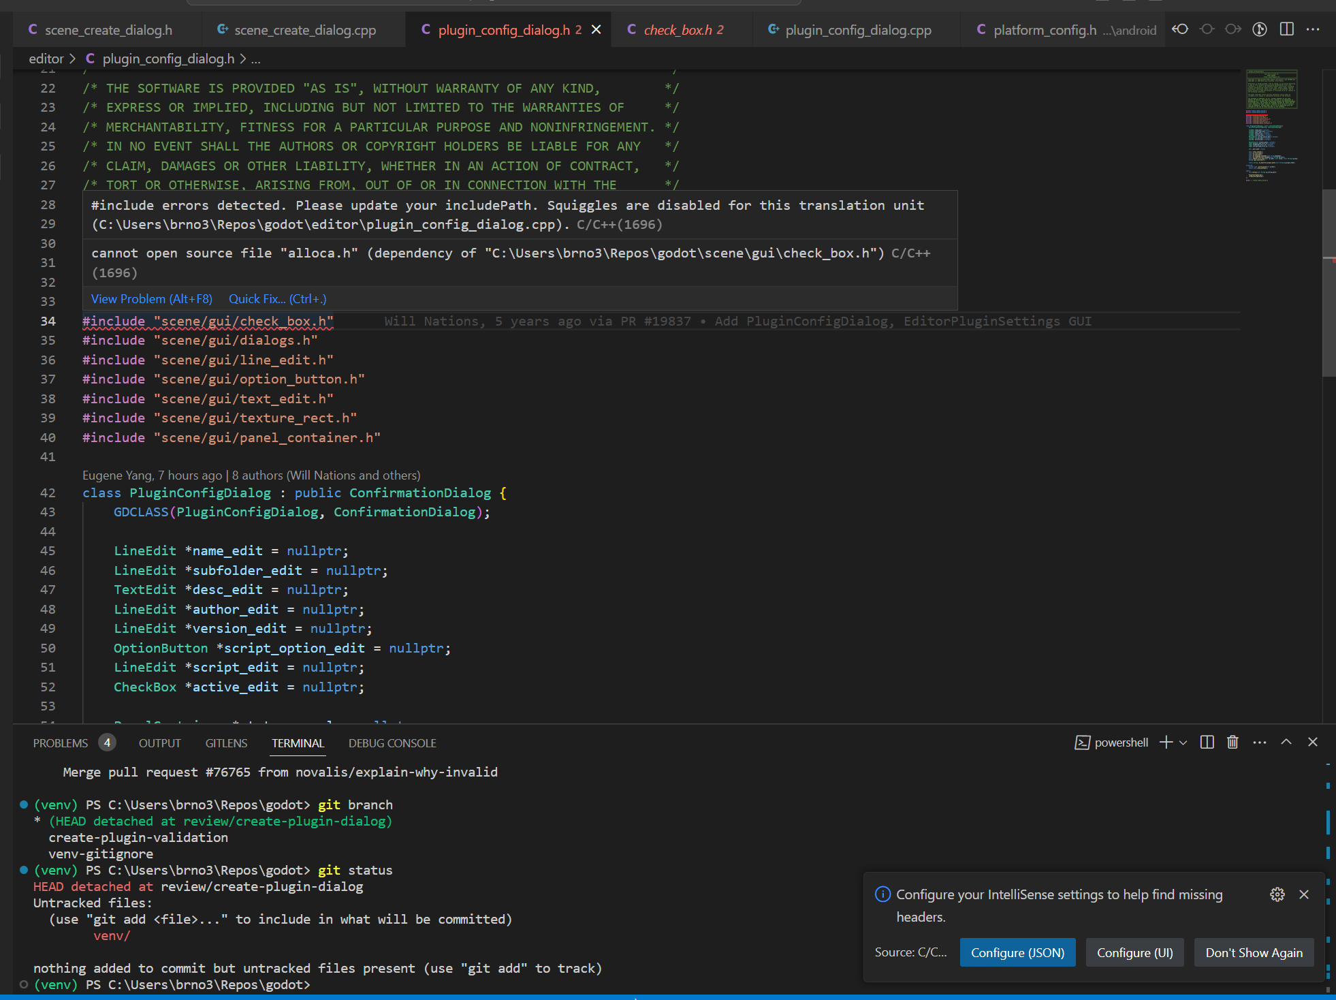The width and height of the screenshot is (1336, 1000).
Task: Open the editor More Actions ellipsis menu
Action: pos(1314,29)
